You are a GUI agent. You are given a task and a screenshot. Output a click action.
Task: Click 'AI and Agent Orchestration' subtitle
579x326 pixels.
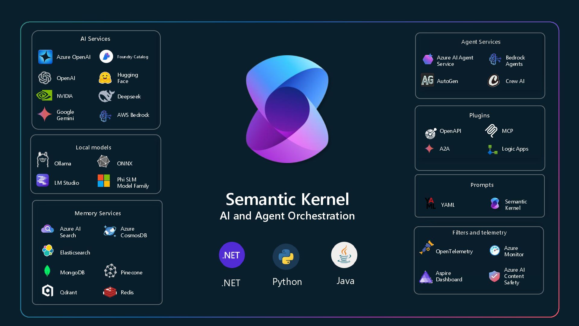pyautogui.click(x=287, y=216)
